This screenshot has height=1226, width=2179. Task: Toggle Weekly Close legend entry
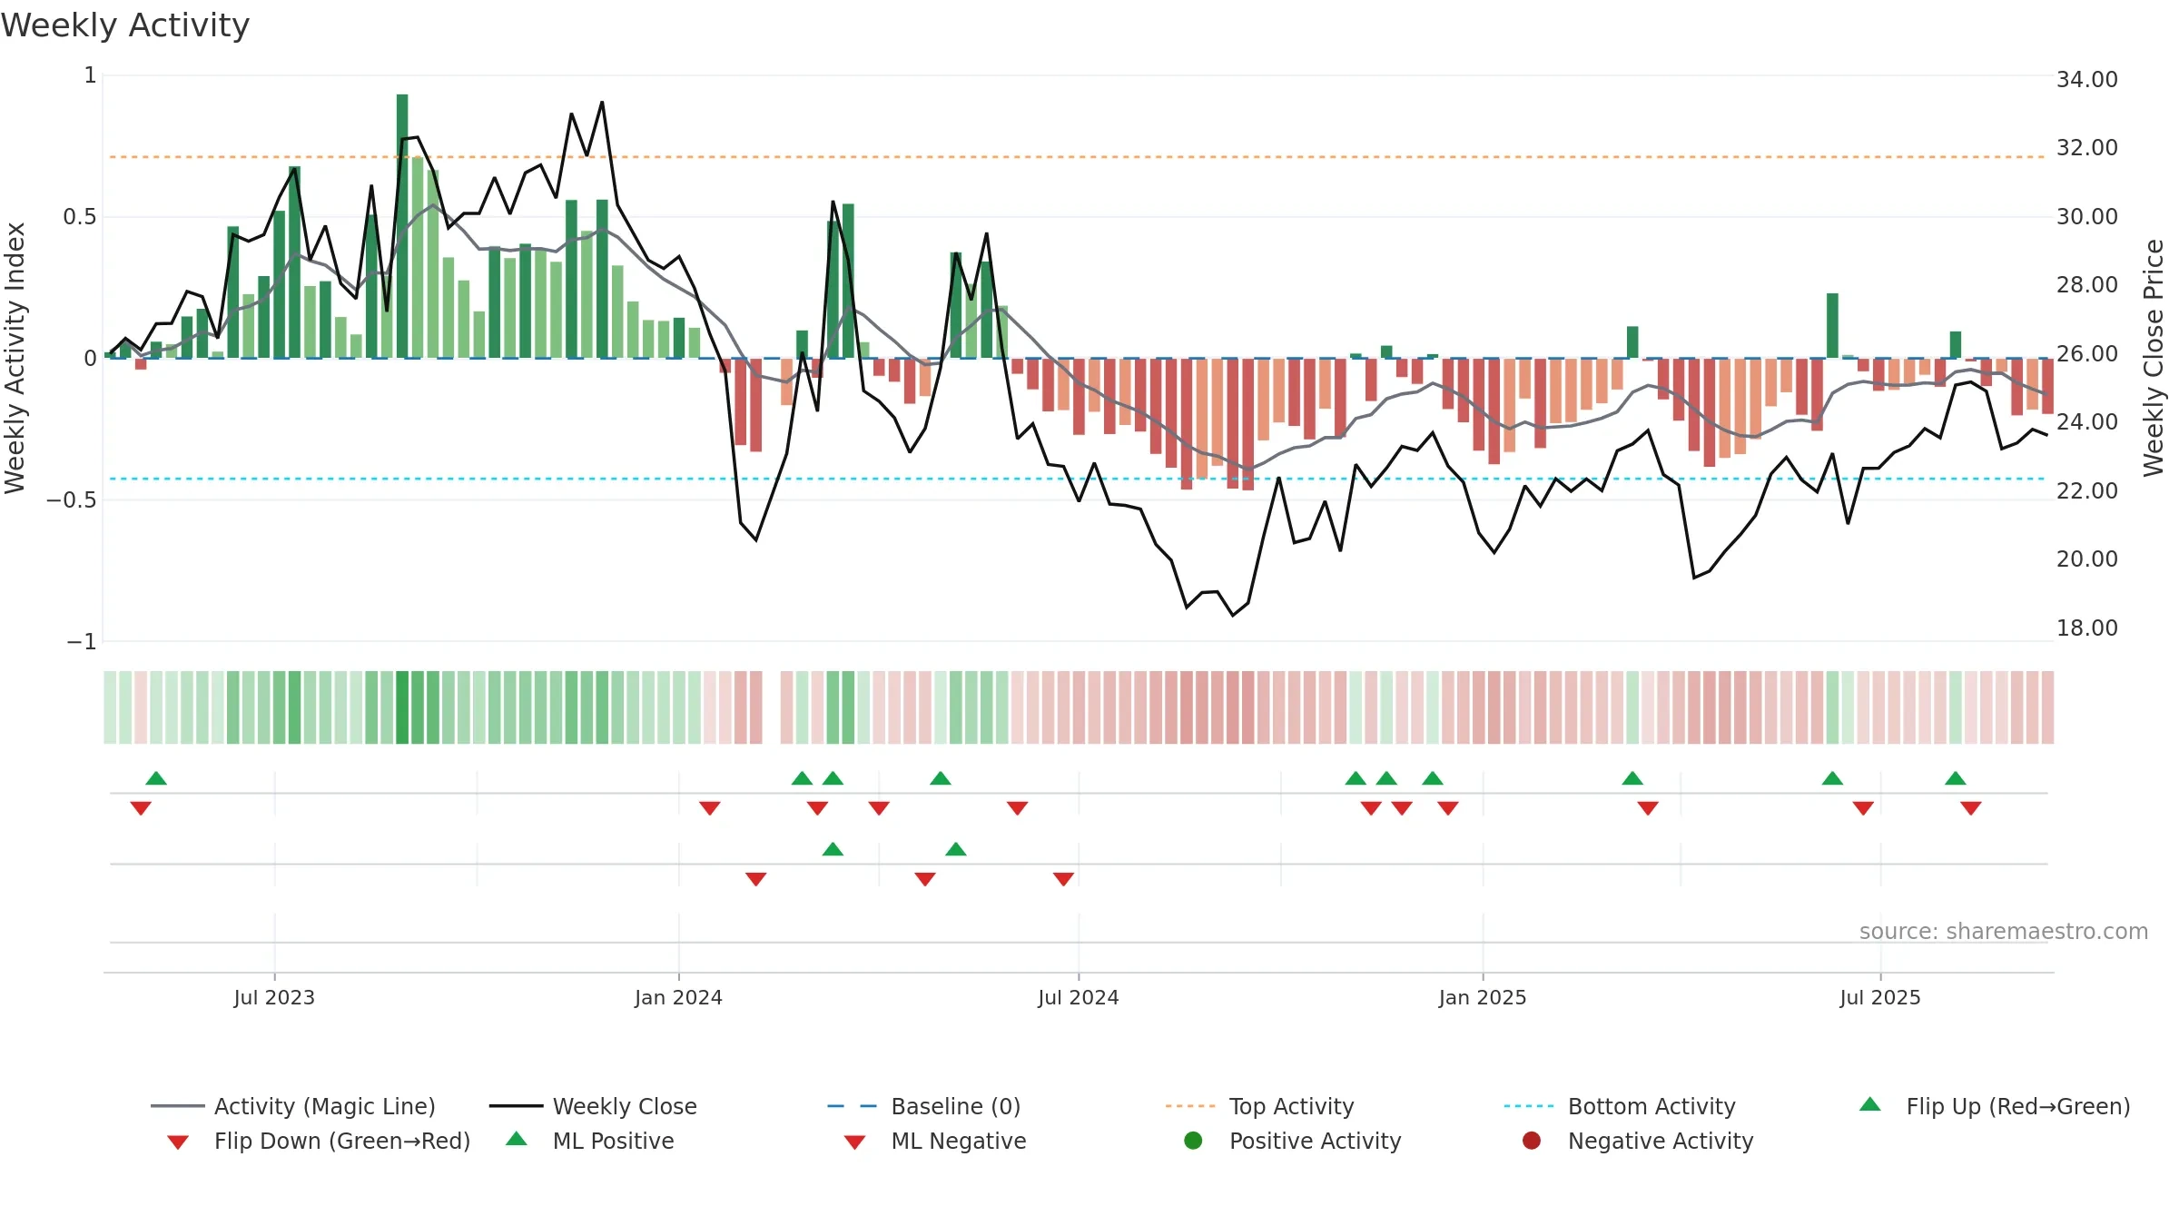pos(593,1106)
